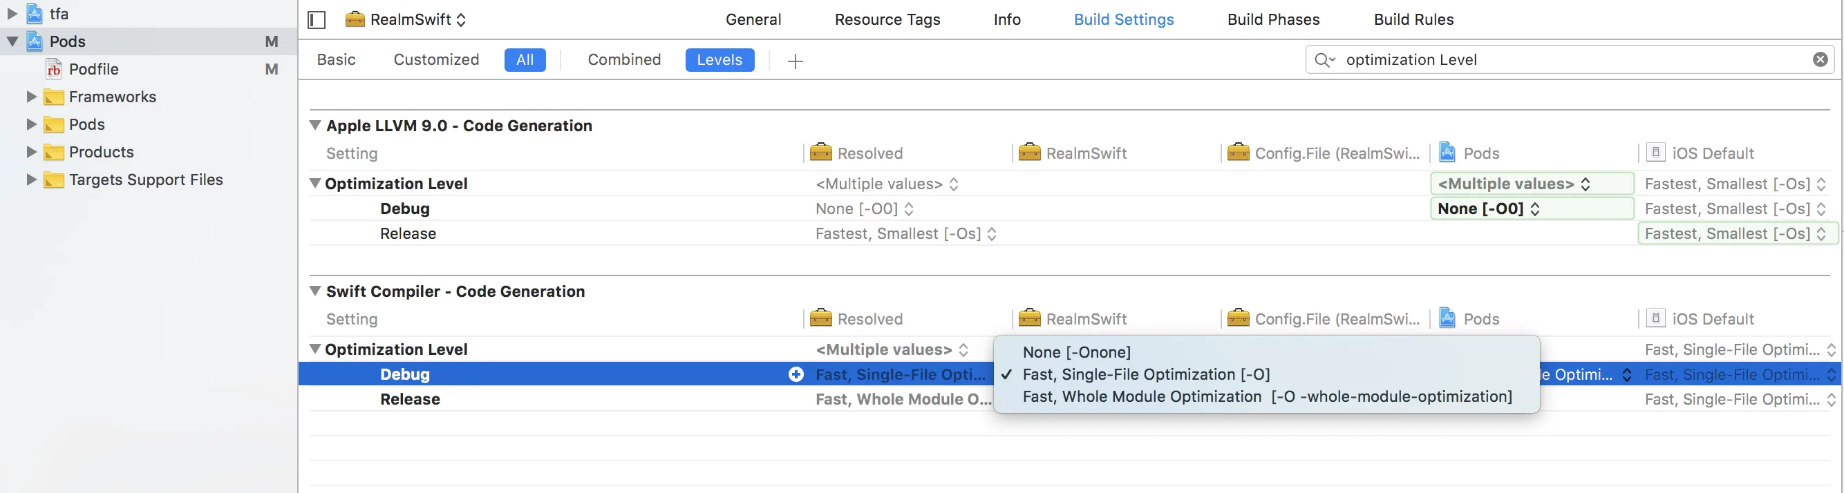Click the add build setting plus icon
Screen dimensions: 1844x493
point(795,61)
